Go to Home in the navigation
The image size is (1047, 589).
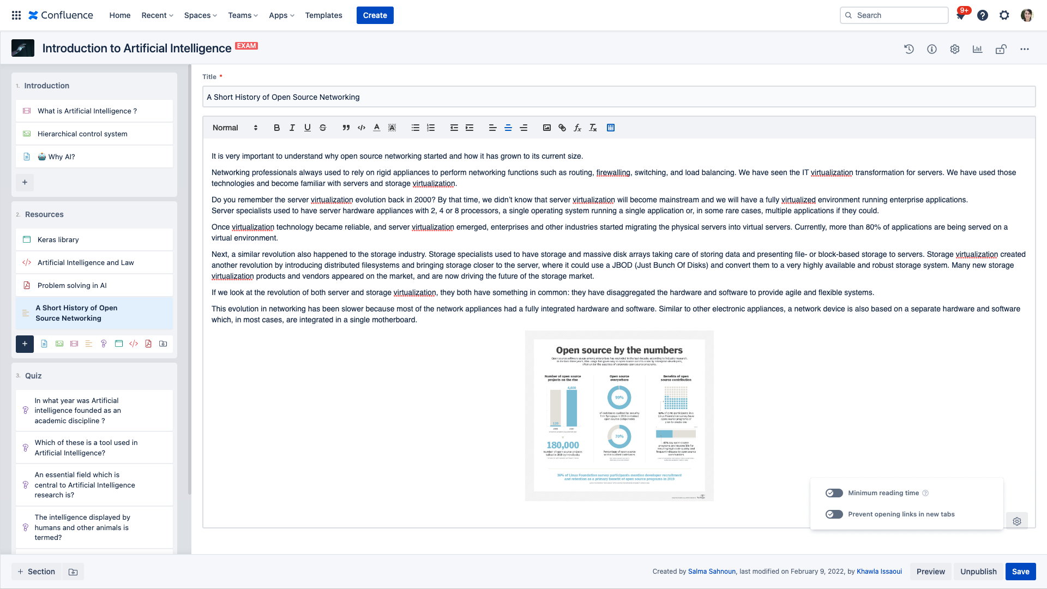pos(120,15)
